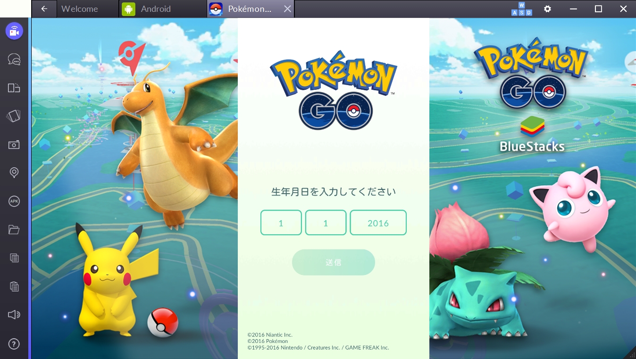The width and height of the screenshot is (636, 359).
Task: Switch to the Welcome tab
Action: pyautogui.click(x=88, y=9)
